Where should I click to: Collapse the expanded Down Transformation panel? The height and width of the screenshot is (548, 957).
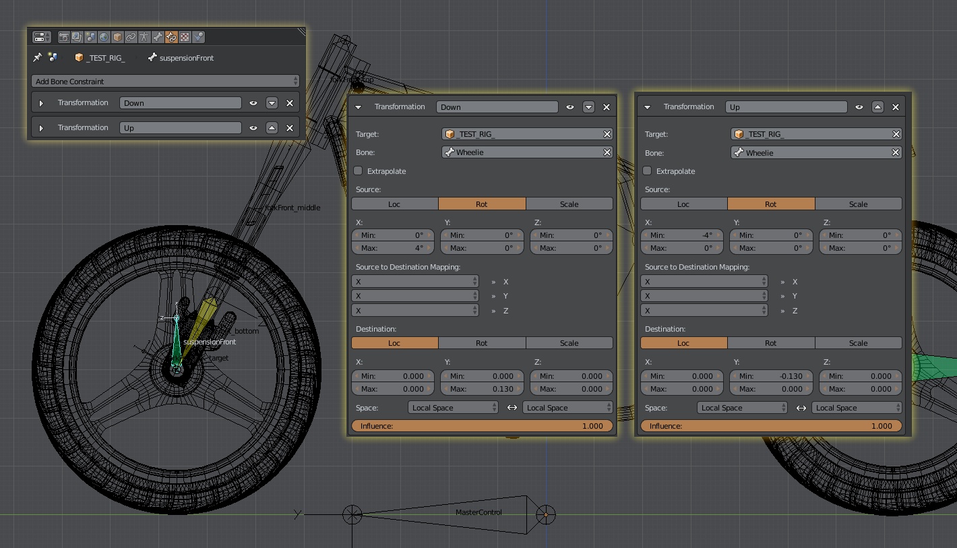point(359,107)
